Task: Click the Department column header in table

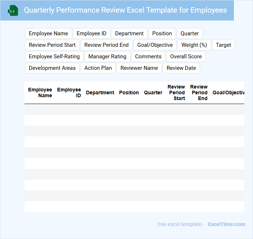Action: pyautogui.click(x=100, y=93)
